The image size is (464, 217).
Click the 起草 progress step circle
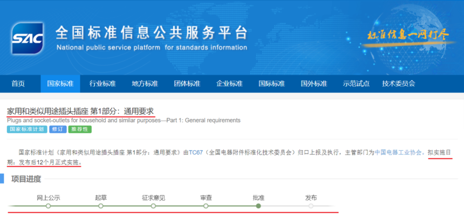point(100,206)
